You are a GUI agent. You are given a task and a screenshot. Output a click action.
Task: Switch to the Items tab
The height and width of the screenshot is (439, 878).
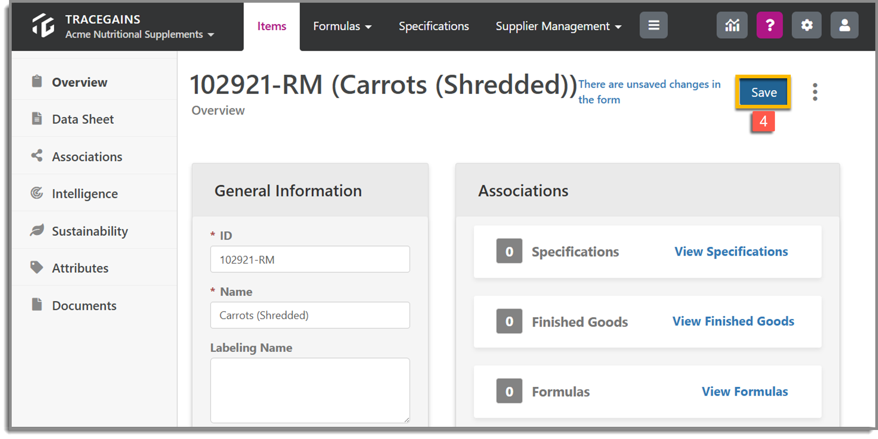[x=272, y=27]
